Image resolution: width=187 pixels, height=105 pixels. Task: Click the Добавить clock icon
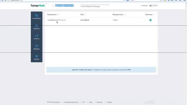point(37,46)
